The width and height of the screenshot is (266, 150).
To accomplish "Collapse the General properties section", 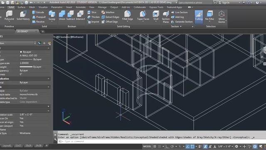I will click(48, 48).
